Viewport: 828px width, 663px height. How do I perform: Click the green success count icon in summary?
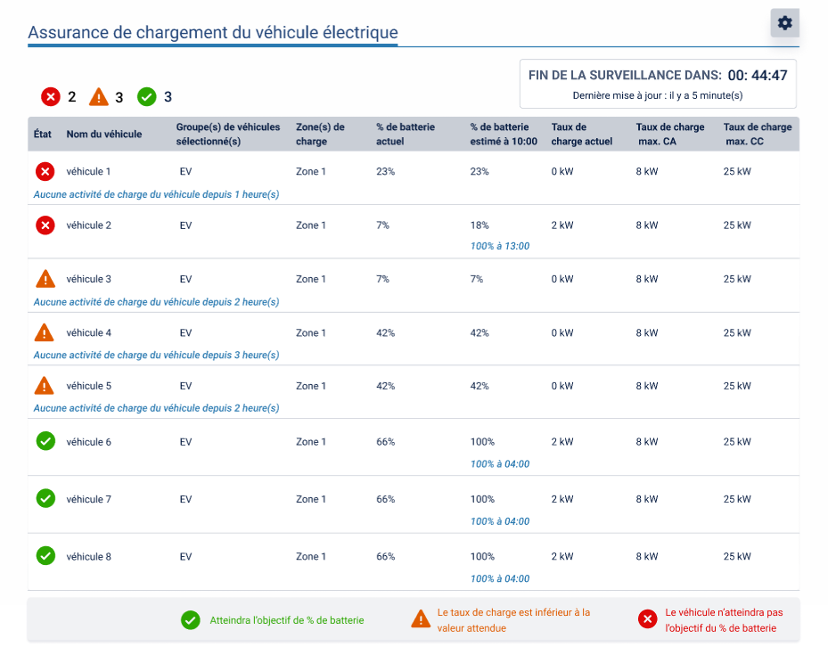point(147,97)
